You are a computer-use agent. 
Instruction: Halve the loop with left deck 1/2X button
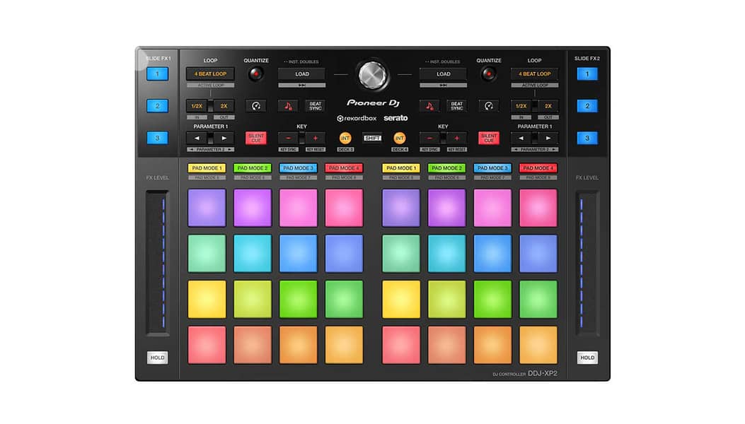click(x=197, y=106)
